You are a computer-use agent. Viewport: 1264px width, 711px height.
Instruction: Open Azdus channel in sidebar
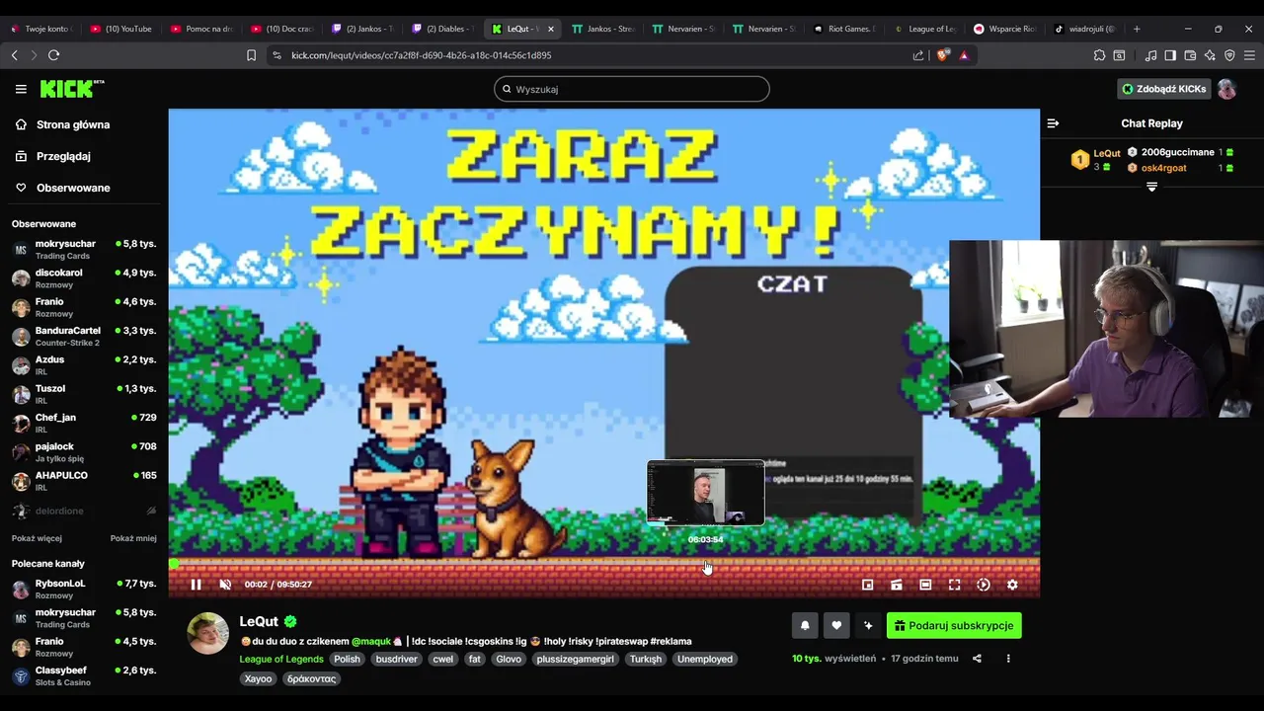[x=84, y=365]
